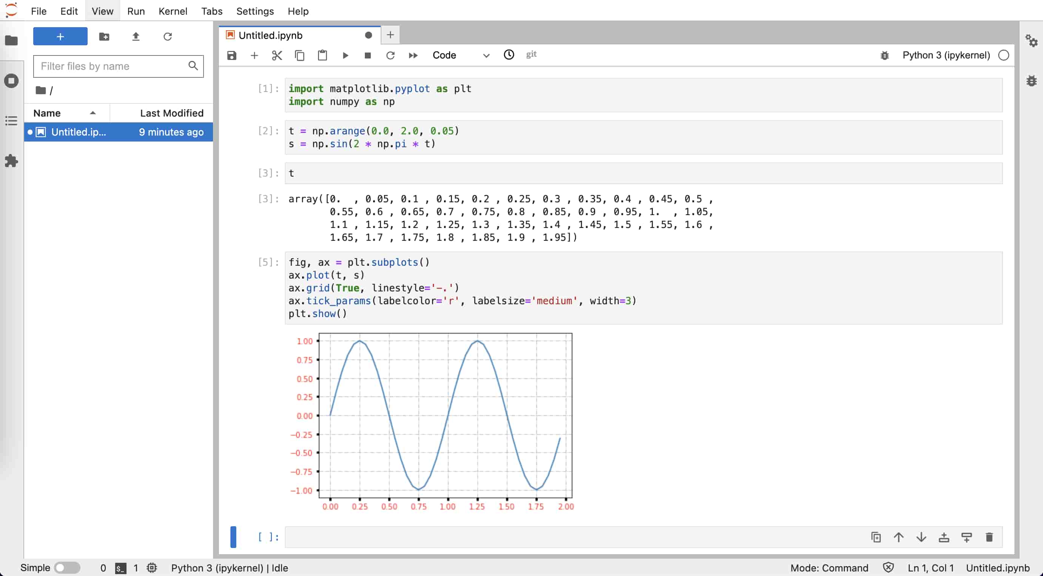Click the import matplotlib code cell
Viewport: 1043px width, 576px height.
coord(644,95)
